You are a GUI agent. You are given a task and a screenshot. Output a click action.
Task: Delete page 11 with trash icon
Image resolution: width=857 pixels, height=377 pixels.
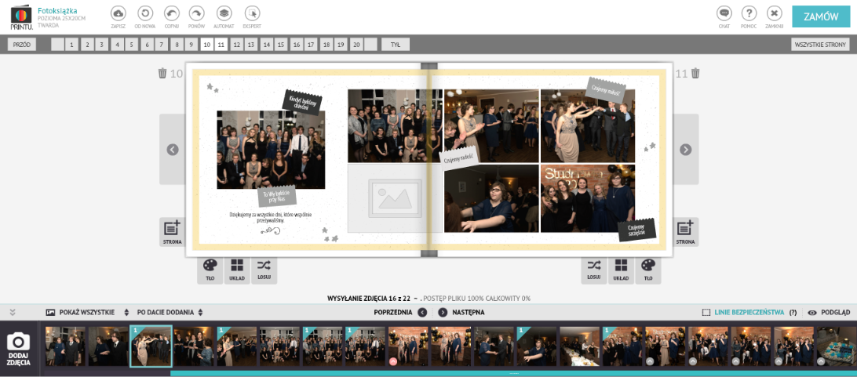coord(695,73)
